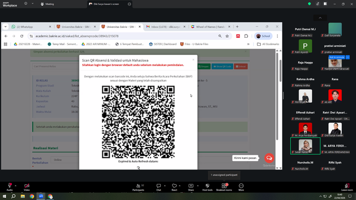This screenshot has width=356, height=200.
Task: Open the Participants panel
Action: pyautogui.click(x=139, y=187)
